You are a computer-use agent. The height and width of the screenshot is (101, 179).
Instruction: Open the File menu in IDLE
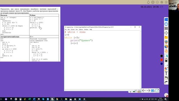65,29
